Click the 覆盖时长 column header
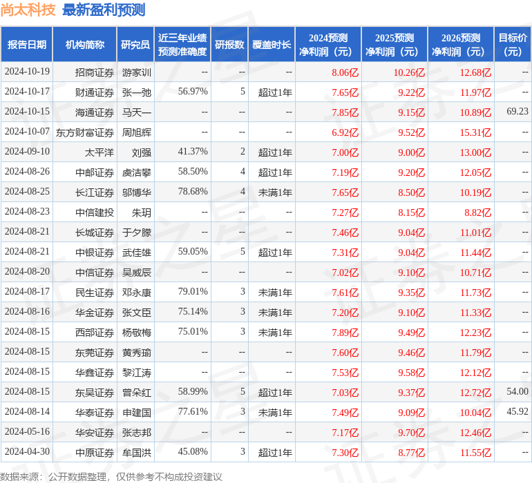532x483 pixels. pyautogui.click(x=272, y=44)
